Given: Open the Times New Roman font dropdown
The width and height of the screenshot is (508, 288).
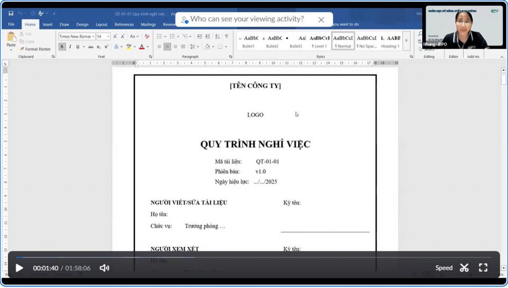Looking at the screenshot, I should tap(76, 37).
